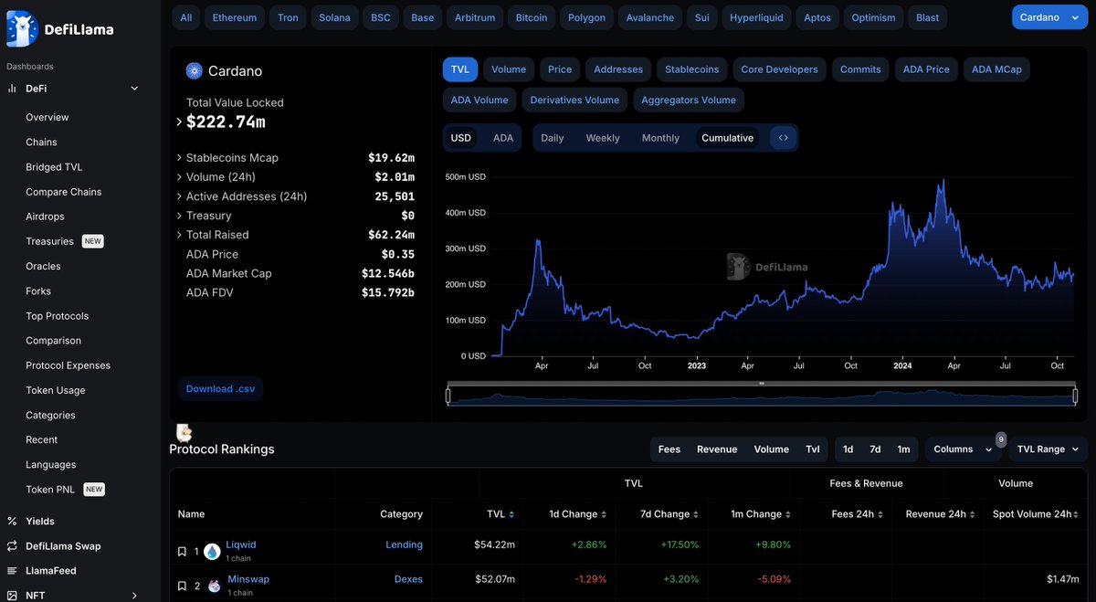
Task: Toggle the Volume chart metric
Action: pos(509,69)
